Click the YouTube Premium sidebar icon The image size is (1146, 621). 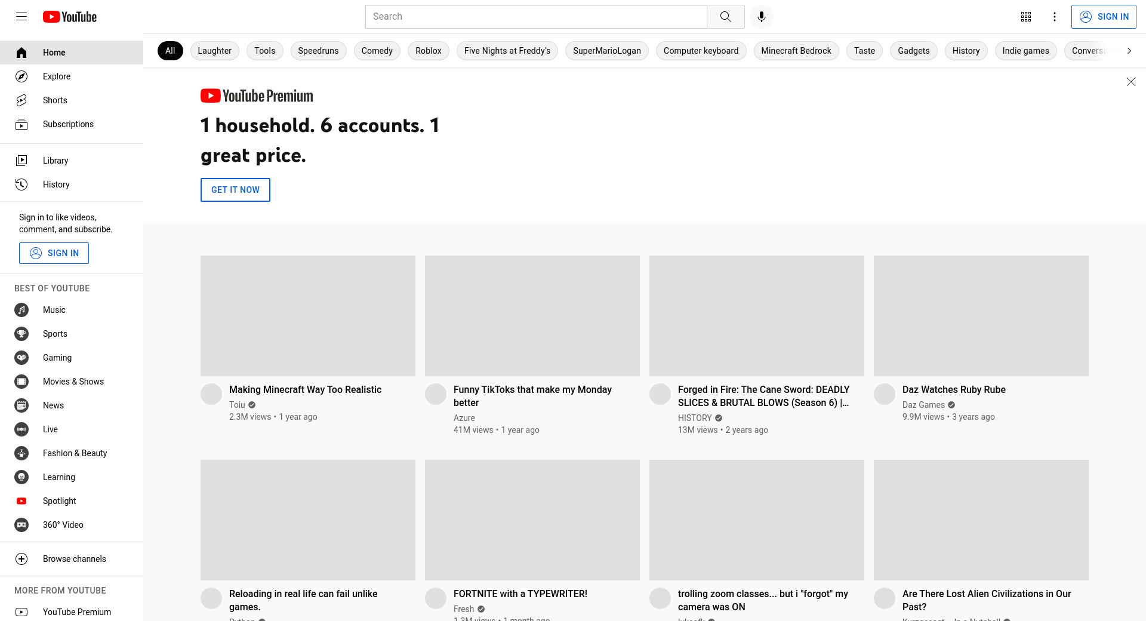[21, 612]
